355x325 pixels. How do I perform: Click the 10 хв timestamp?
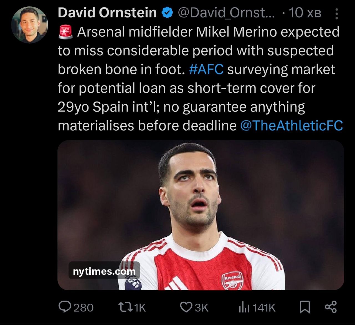coord(305,13)
